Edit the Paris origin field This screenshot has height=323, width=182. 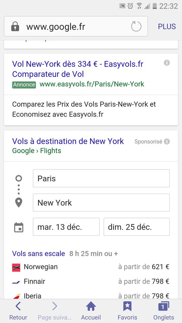click(101, 178)
